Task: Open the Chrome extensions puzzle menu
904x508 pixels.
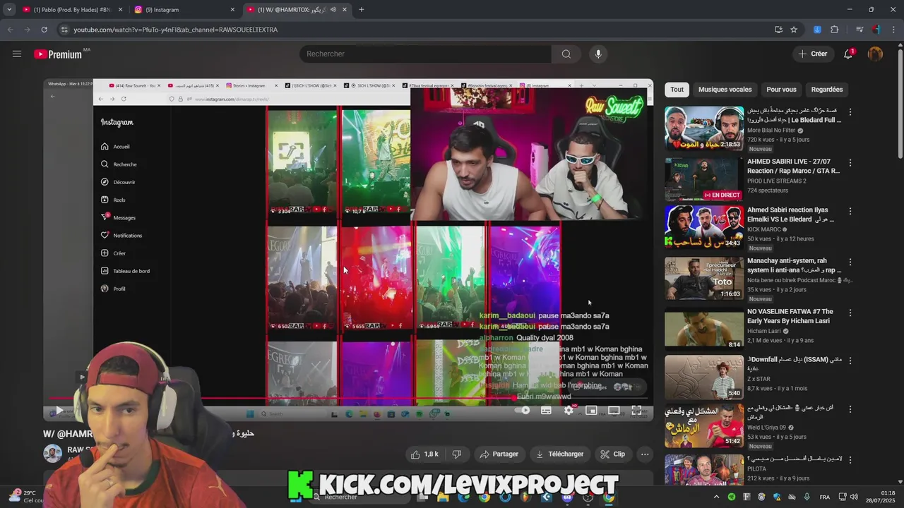Action: pyautogui.click(x=834, y=30)
